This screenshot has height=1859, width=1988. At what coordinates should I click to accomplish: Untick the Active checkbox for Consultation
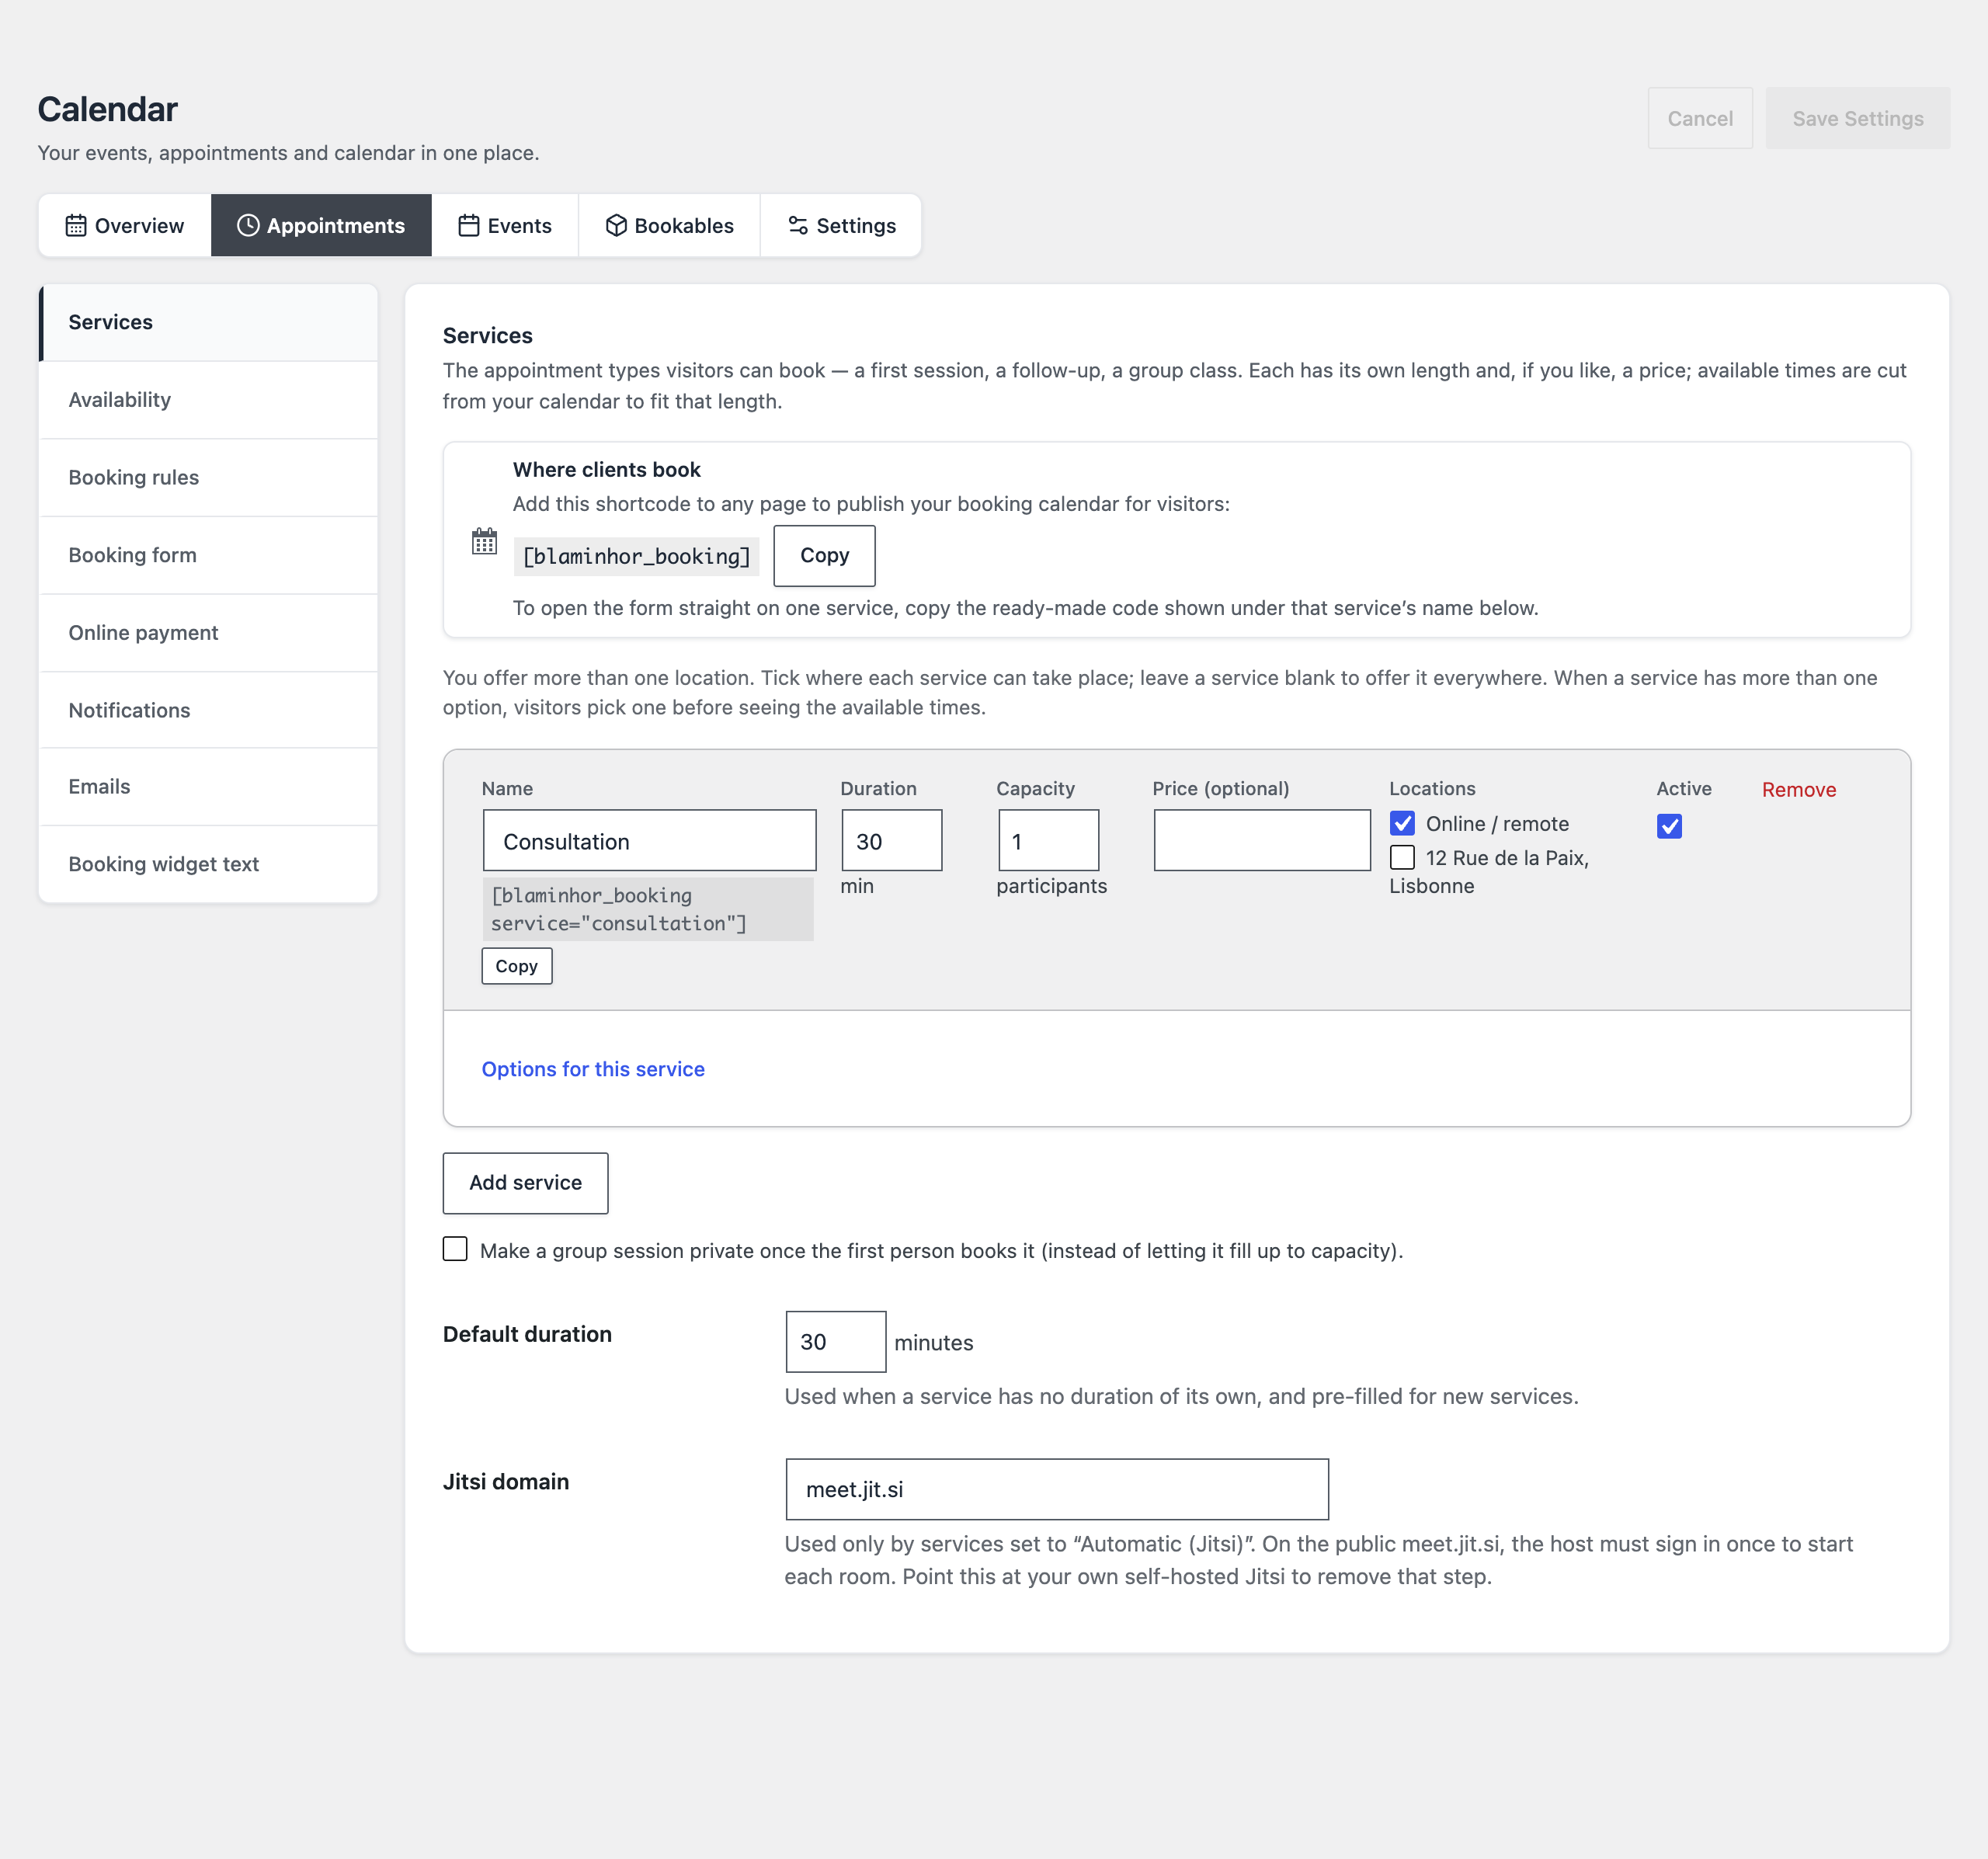[1669, 826]
